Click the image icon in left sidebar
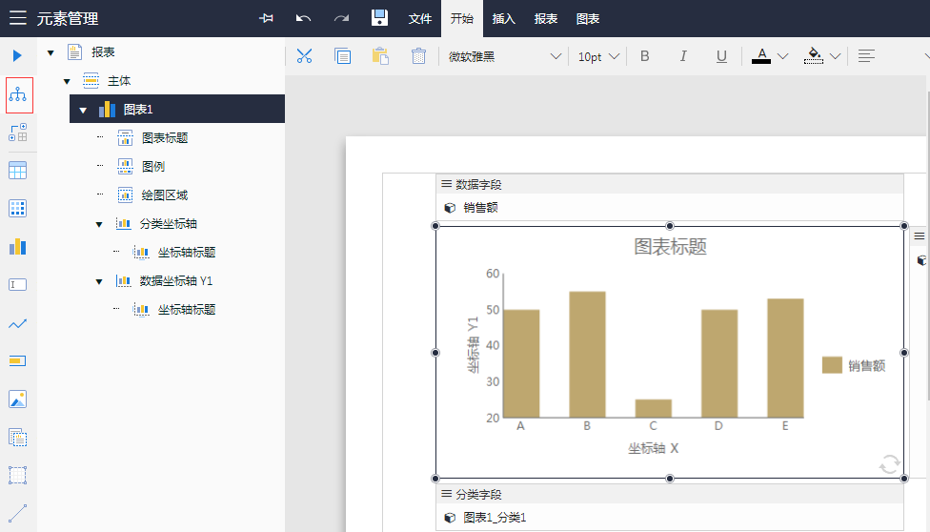 coord(18,399)
